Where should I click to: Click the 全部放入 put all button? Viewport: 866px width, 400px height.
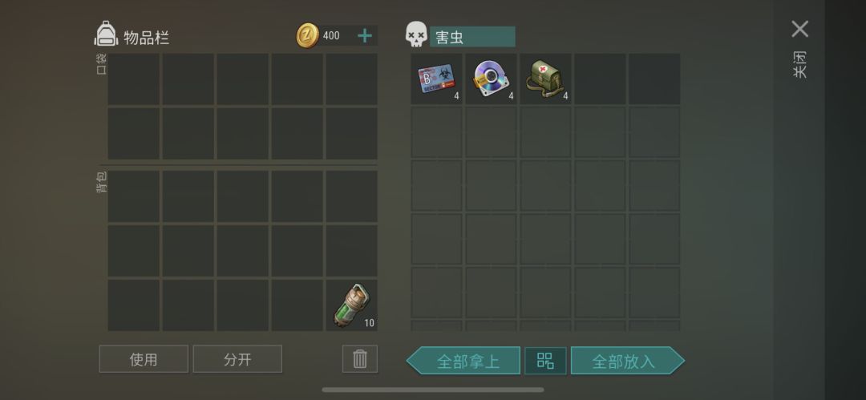[627, 361]
